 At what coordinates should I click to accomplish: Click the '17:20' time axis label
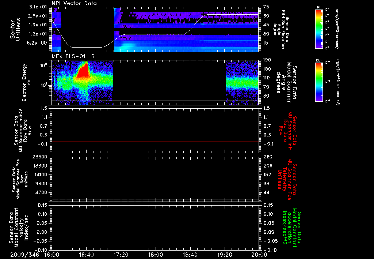(x=121, y=255)
